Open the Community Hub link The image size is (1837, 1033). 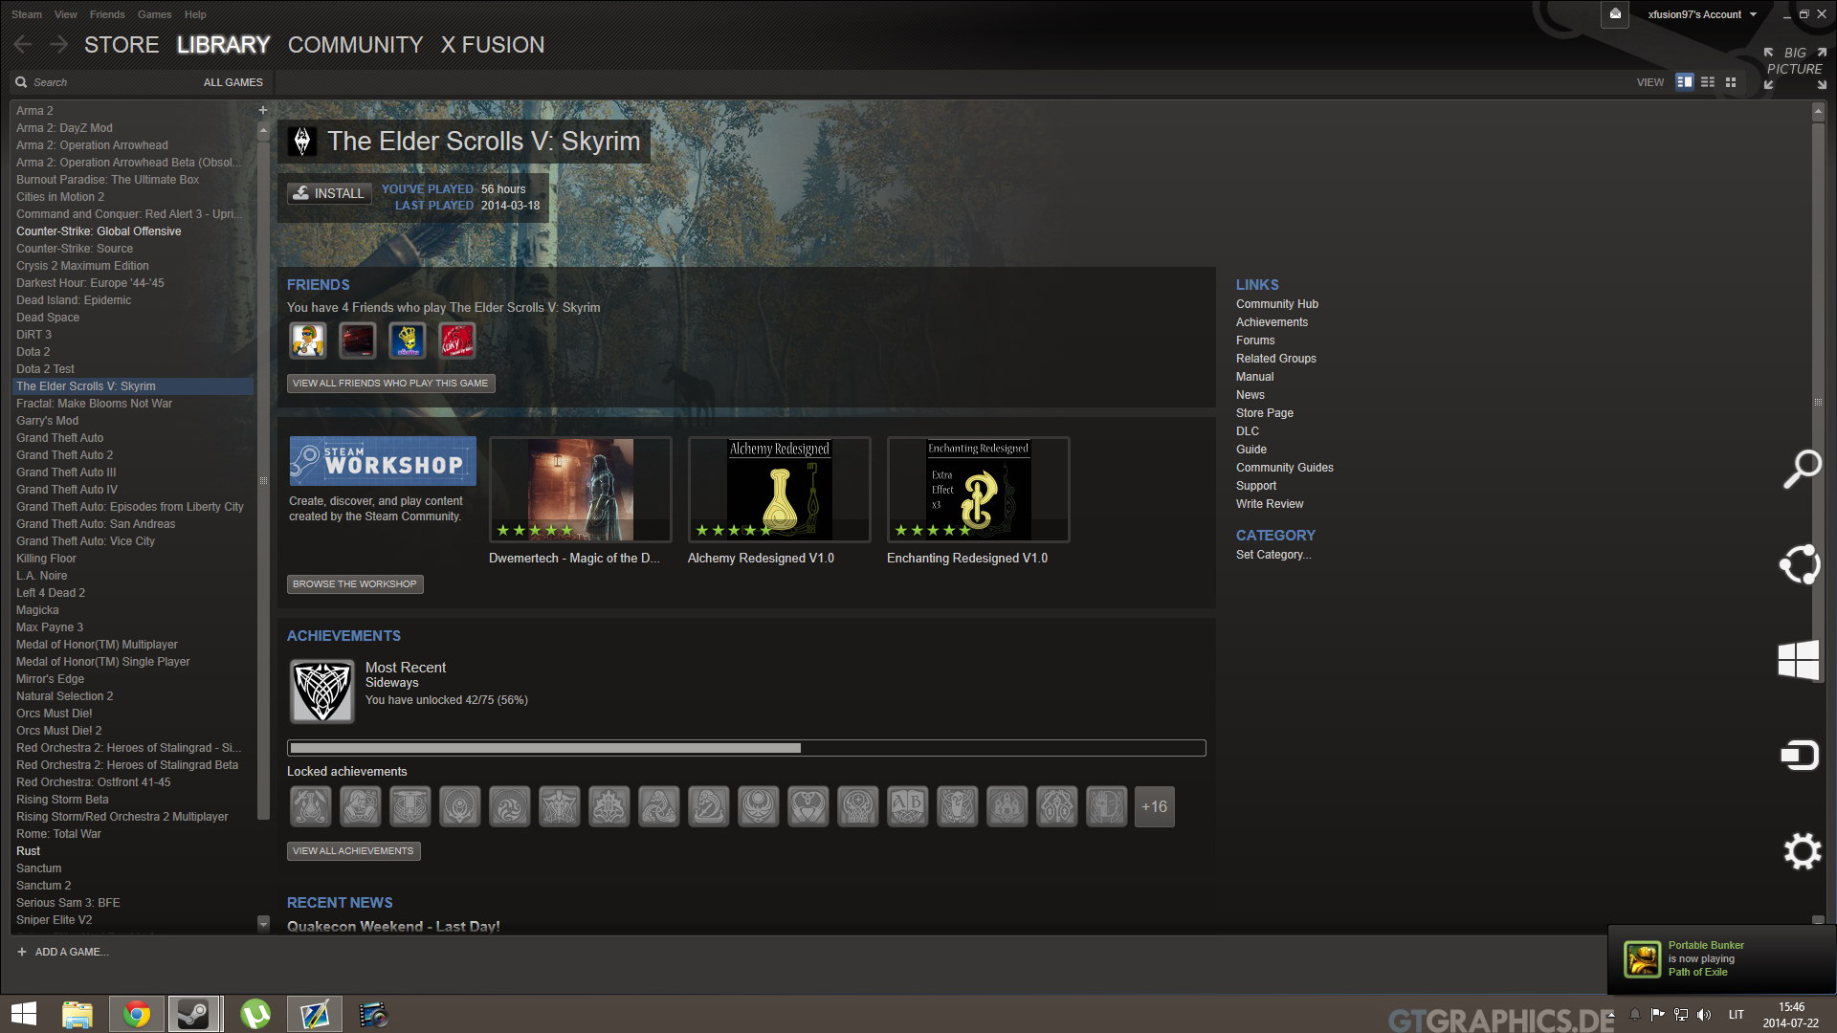1276,304
